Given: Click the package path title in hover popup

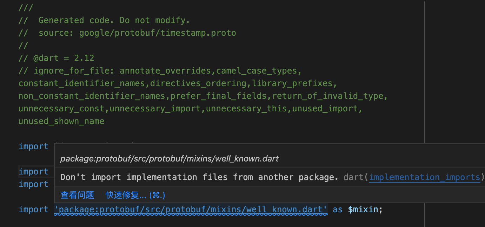Looking at the screenshot, I should pos(170,158).
